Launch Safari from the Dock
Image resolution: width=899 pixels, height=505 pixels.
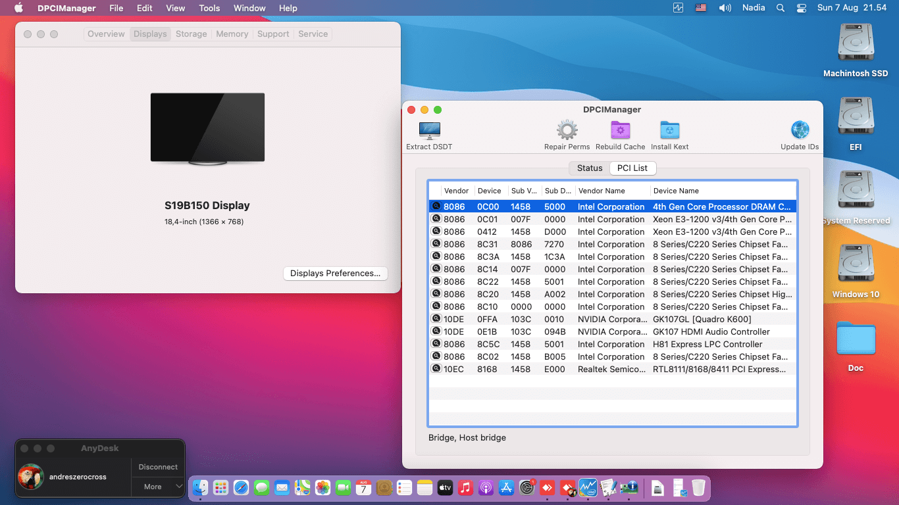(241, 487)
